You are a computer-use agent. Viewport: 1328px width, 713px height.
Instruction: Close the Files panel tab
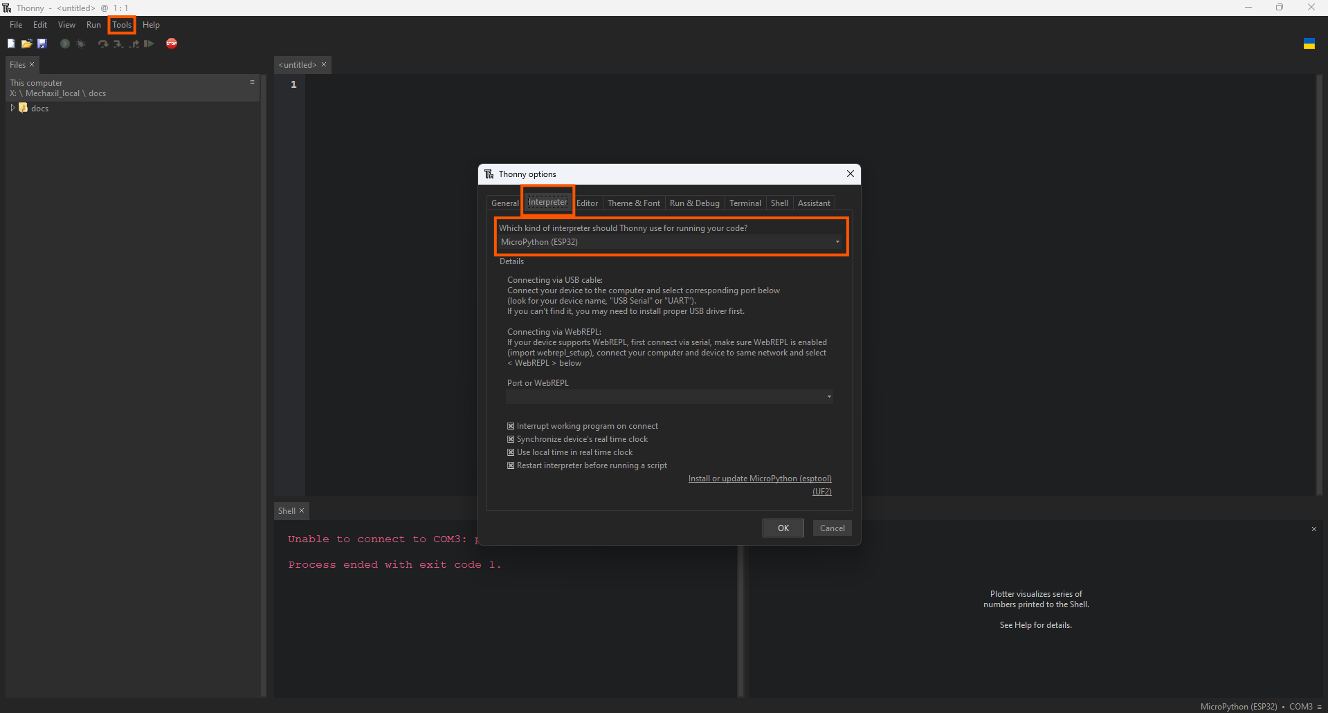32,64
